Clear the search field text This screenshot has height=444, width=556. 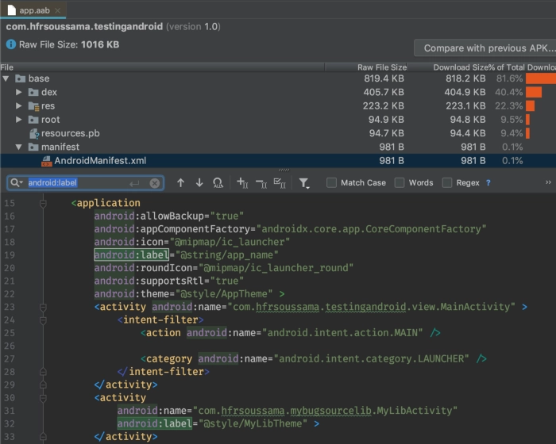155,183
